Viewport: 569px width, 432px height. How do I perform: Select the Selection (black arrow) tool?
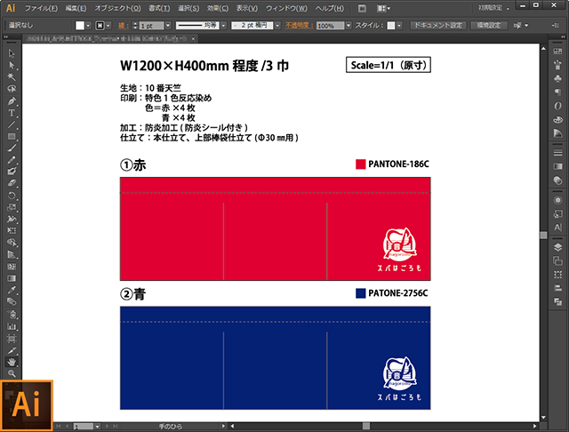point(12,53)
